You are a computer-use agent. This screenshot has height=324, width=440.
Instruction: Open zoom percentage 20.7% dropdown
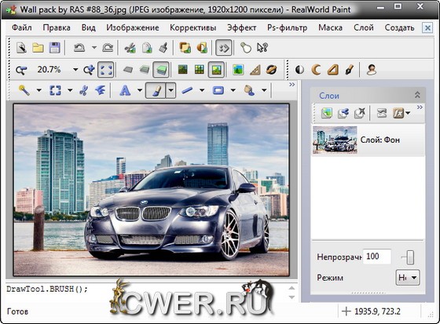pyautogui.click(x=75, y=70)
